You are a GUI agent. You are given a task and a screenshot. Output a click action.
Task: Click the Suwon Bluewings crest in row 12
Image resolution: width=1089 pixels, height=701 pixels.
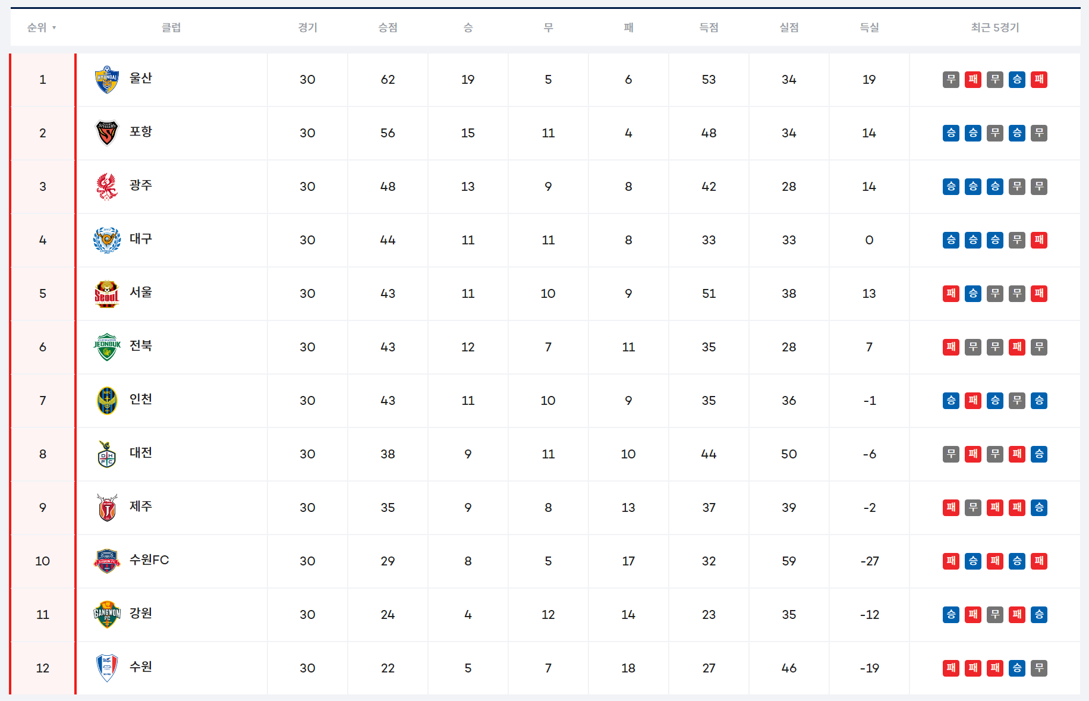coord(107,668)
